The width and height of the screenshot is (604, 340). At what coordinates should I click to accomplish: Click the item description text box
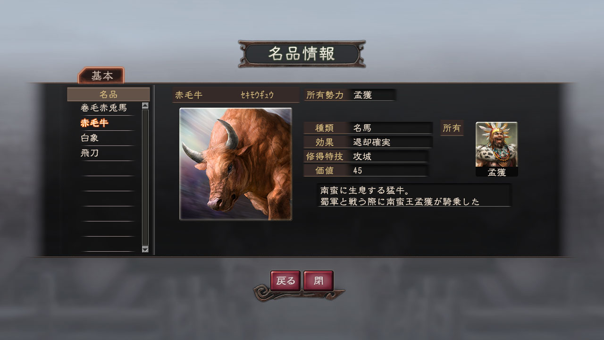(414, 195)
